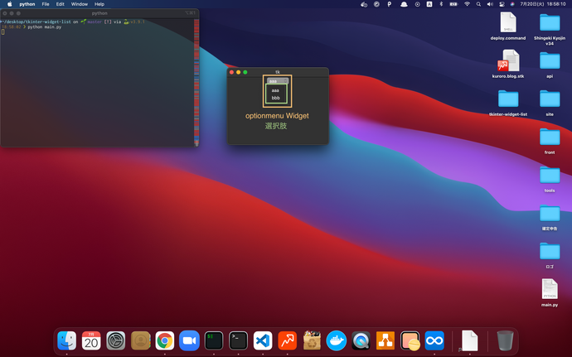Open the Apple menu
The height and width of the screenshot is (357, 572).
10,4
